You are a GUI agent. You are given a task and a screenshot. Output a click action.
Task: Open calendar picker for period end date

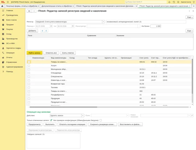point(73,26)
